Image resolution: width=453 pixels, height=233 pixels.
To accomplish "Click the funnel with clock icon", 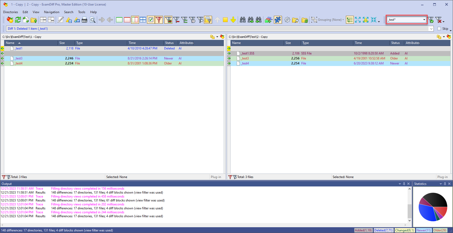I will 192,20.
